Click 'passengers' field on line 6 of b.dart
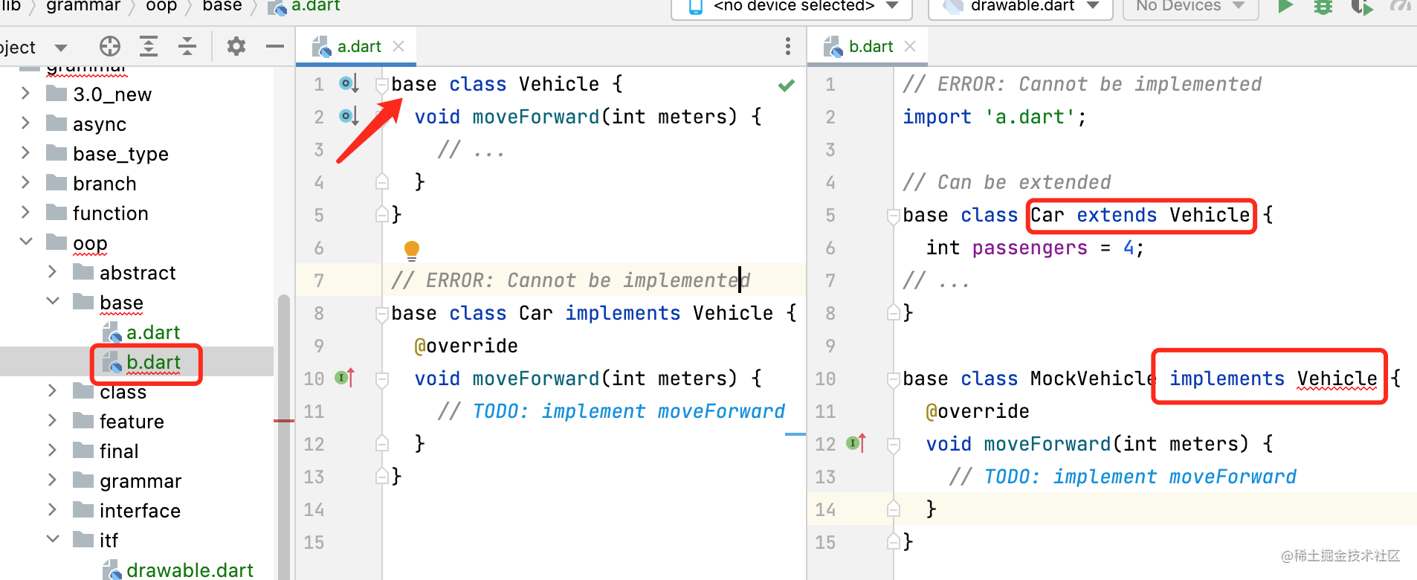The image size is (1417, 580). click(1030, 248)
